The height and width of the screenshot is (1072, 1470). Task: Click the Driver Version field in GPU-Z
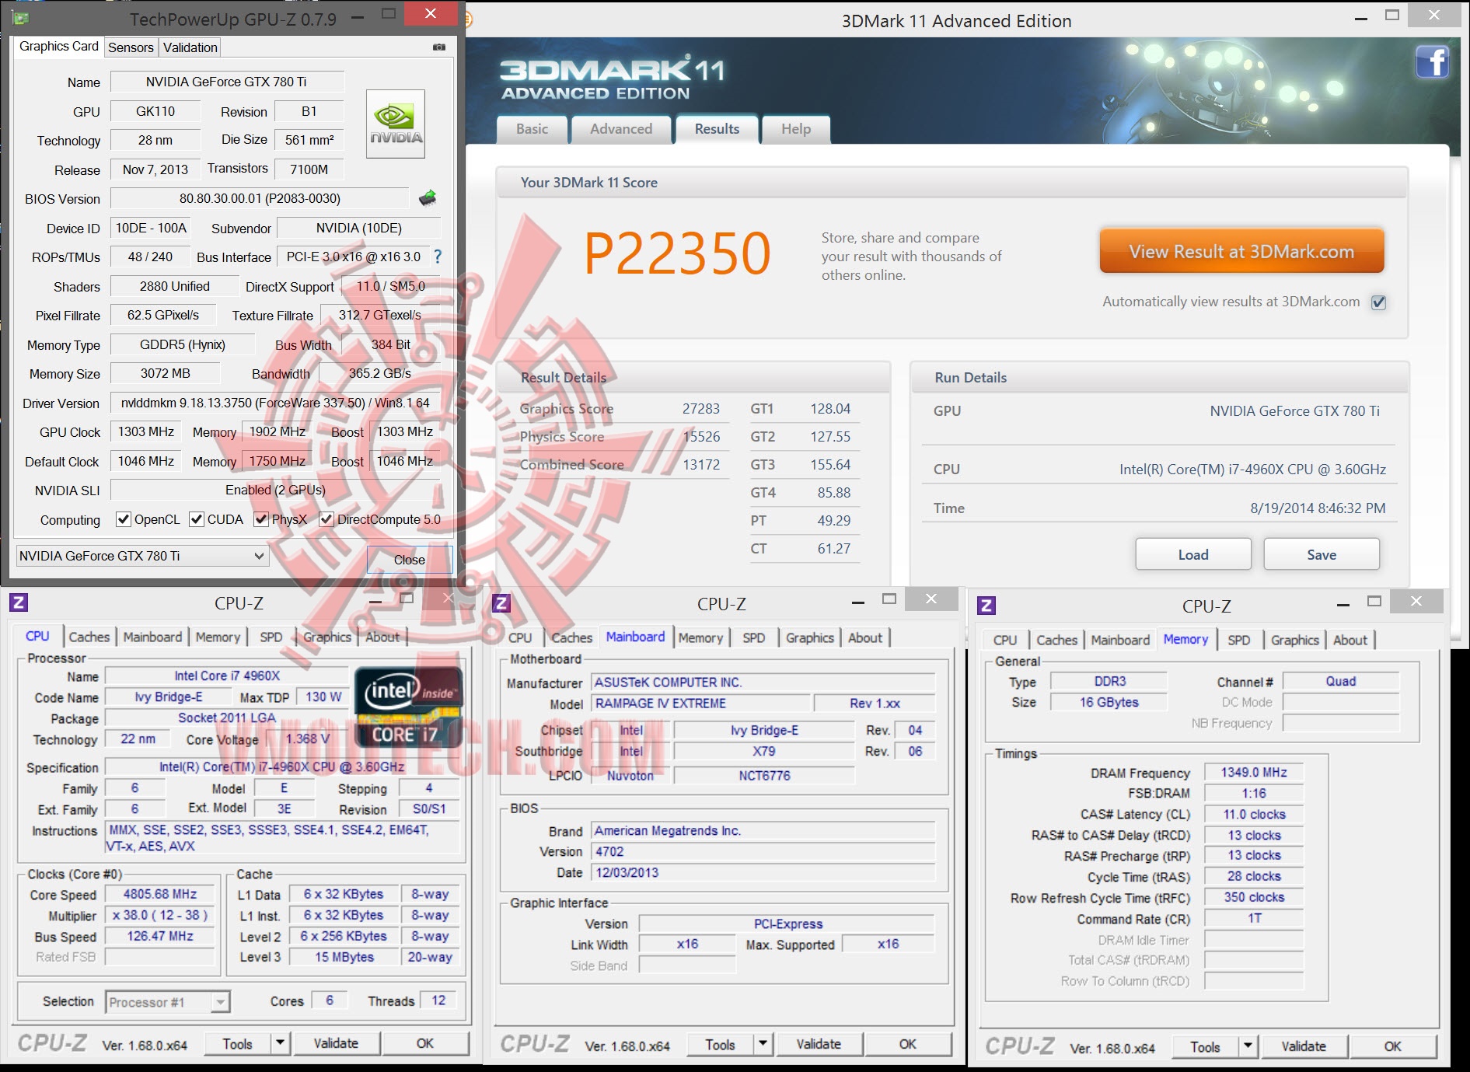pos(275,403)
